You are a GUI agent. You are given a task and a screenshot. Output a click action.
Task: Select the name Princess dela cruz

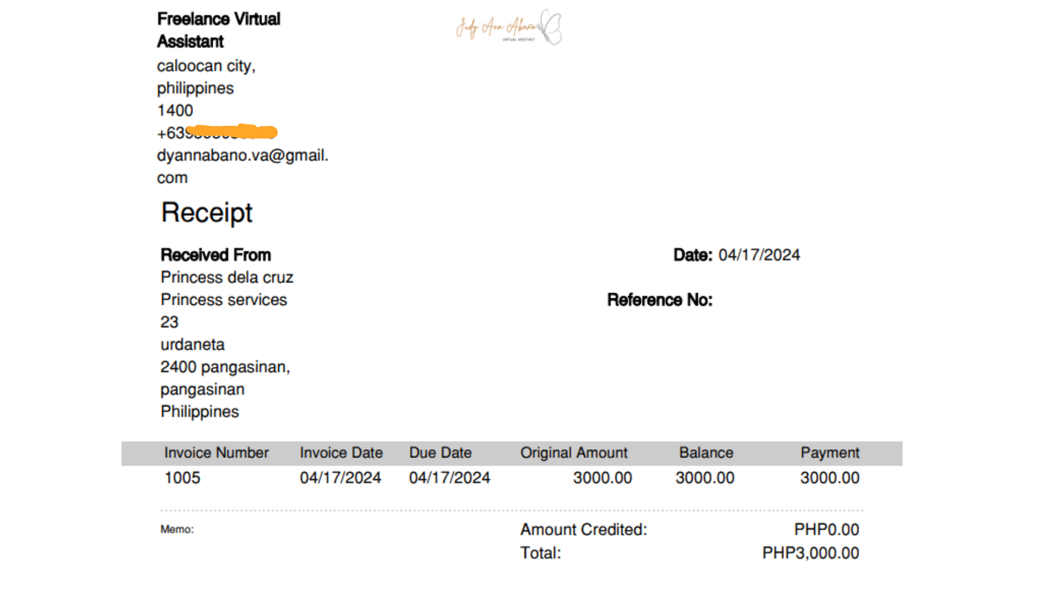(x=227, y=277)
